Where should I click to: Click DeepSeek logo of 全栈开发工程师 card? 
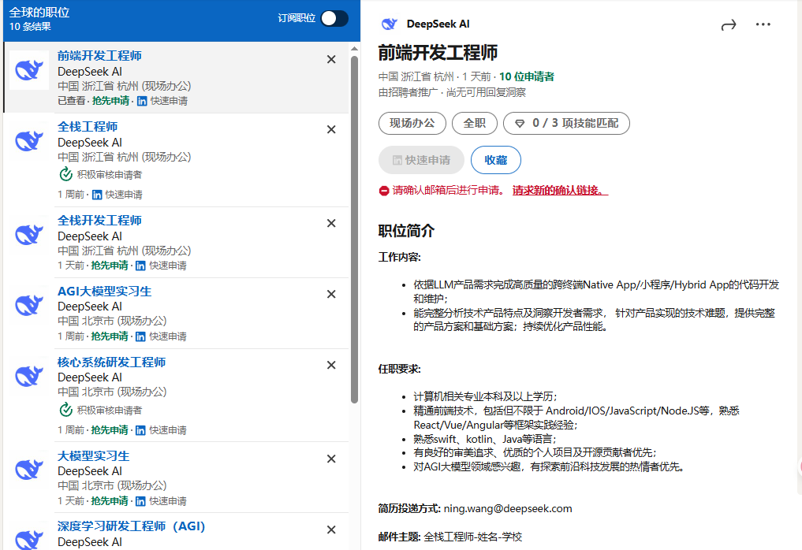29,235
